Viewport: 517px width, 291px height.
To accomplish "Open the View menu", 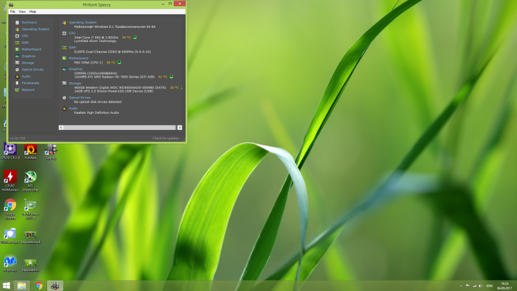I will 22,12.
